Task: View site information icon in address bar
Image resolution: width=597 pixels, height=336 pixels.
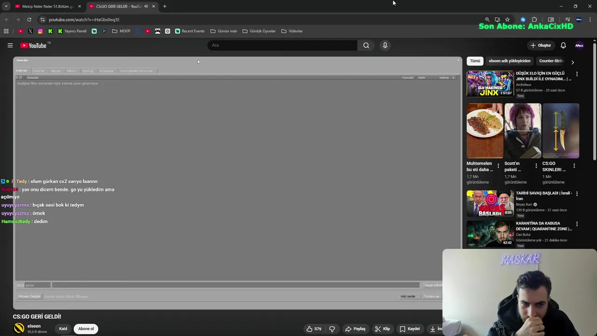Action: [x=42, y=20]
